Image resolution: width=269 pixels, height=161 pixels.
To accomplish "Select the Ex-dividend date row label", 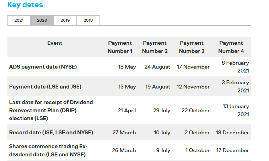I will (x=48, y=150).
